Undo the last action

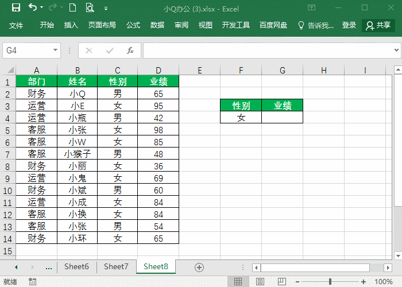pos(33,7)
